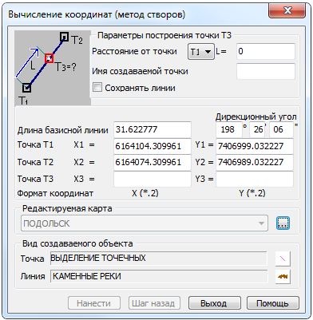Click the X1 coordinate field
The image size is (313, 320).
(153, 146)
